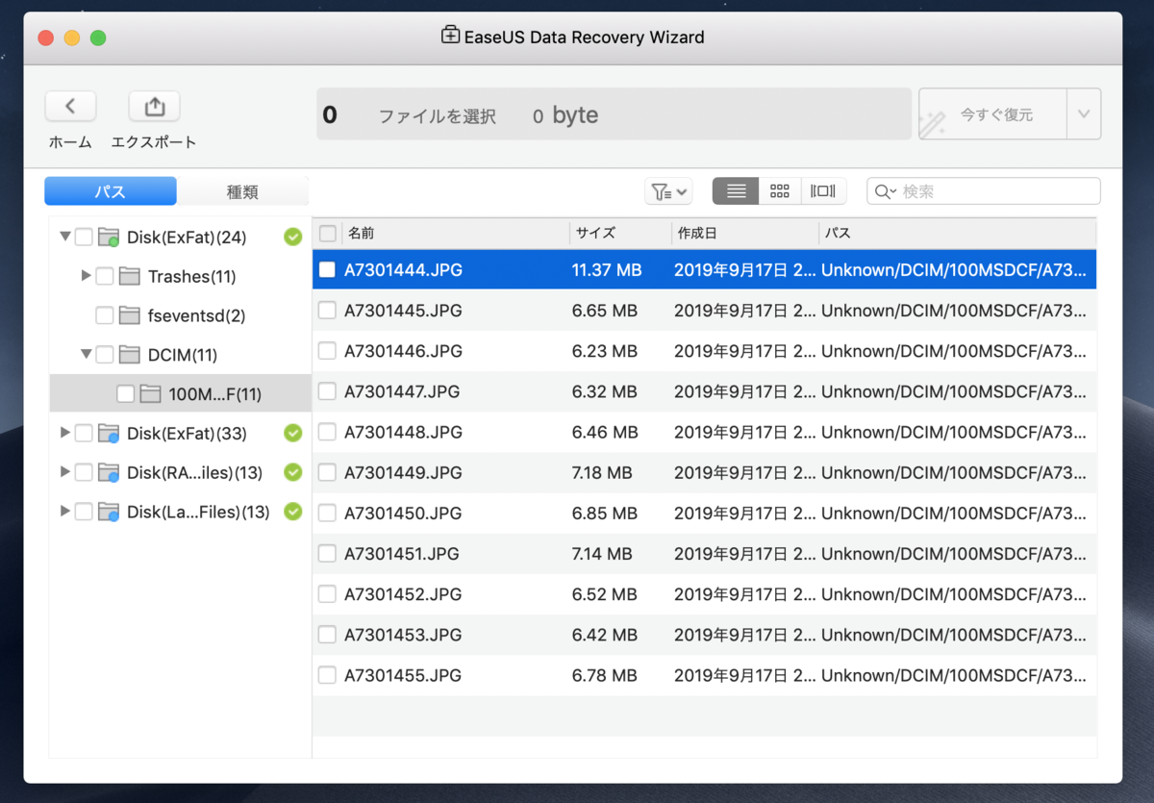The width and height of the screenshot is (1154, 803).
Task: Collapse the DCIM(11) folder node
Action: point(87,355)
